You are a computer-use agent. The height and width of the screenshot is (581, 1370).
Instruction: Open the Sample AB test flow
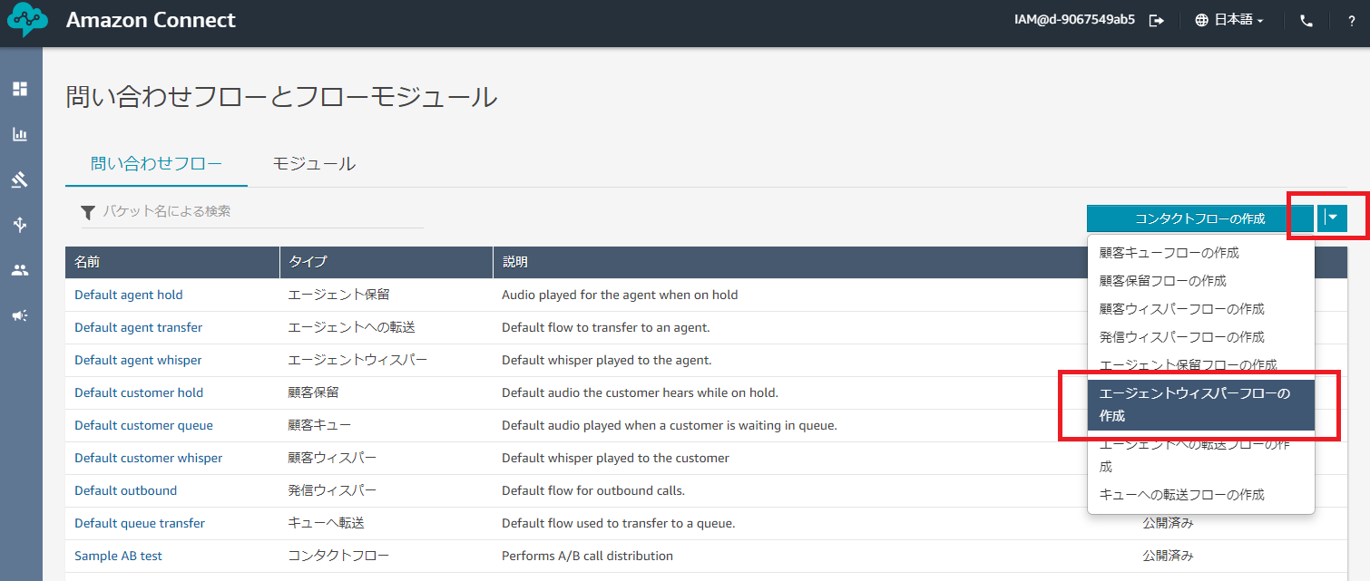coord(119,556)
